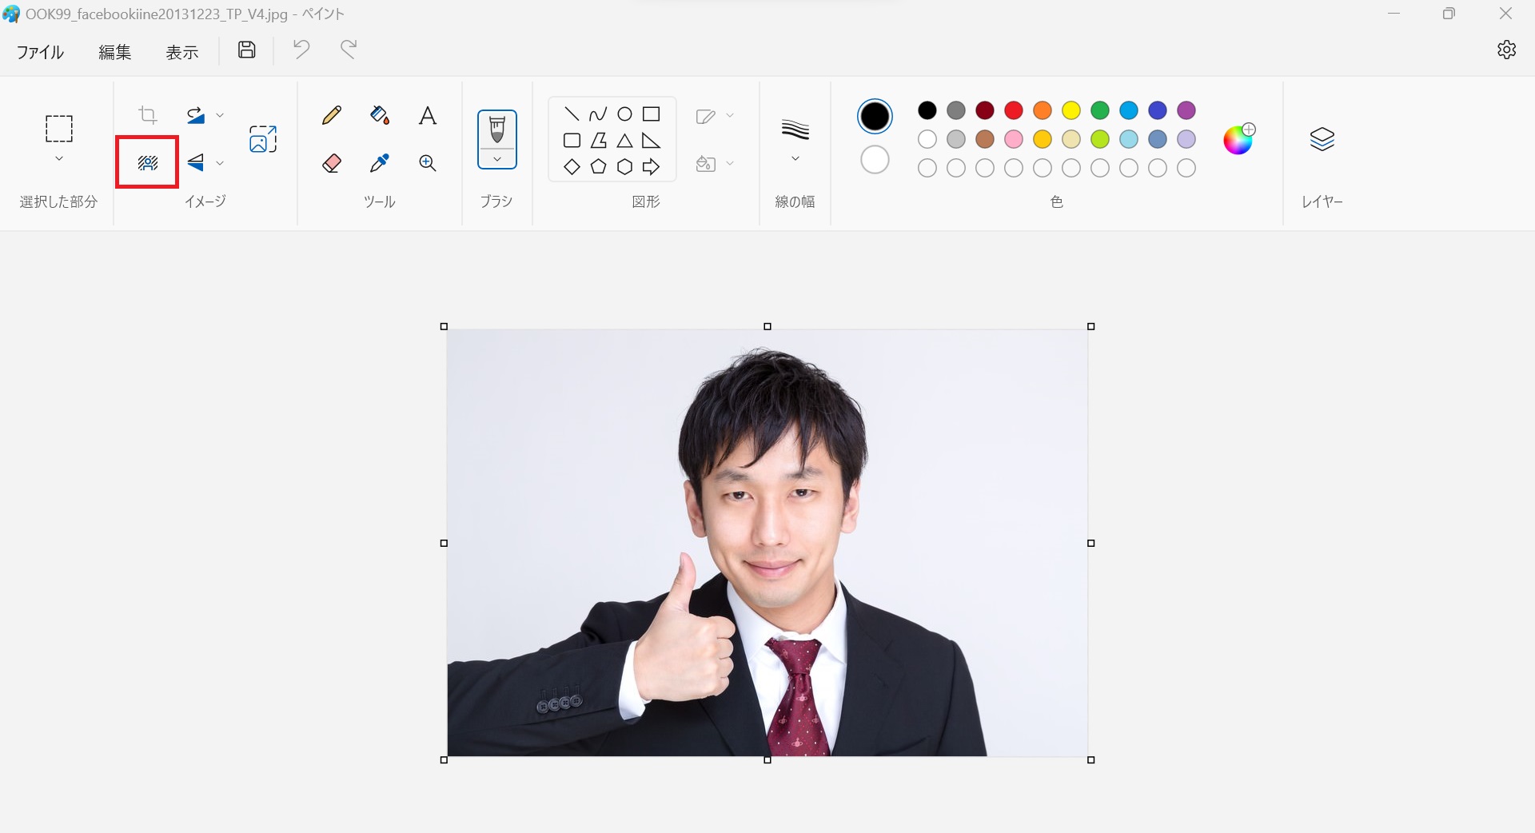Image resolution: width=1535 pixels, height=833 pixels.
Task: Open Paint settings via the gear icon
Action: 1506,50
